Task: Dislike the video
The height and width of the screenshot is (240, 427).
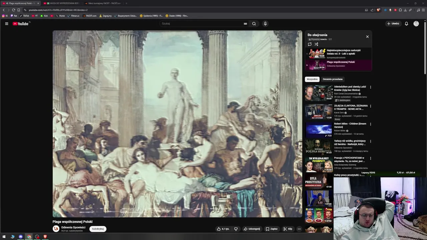Action: point(236,229)
